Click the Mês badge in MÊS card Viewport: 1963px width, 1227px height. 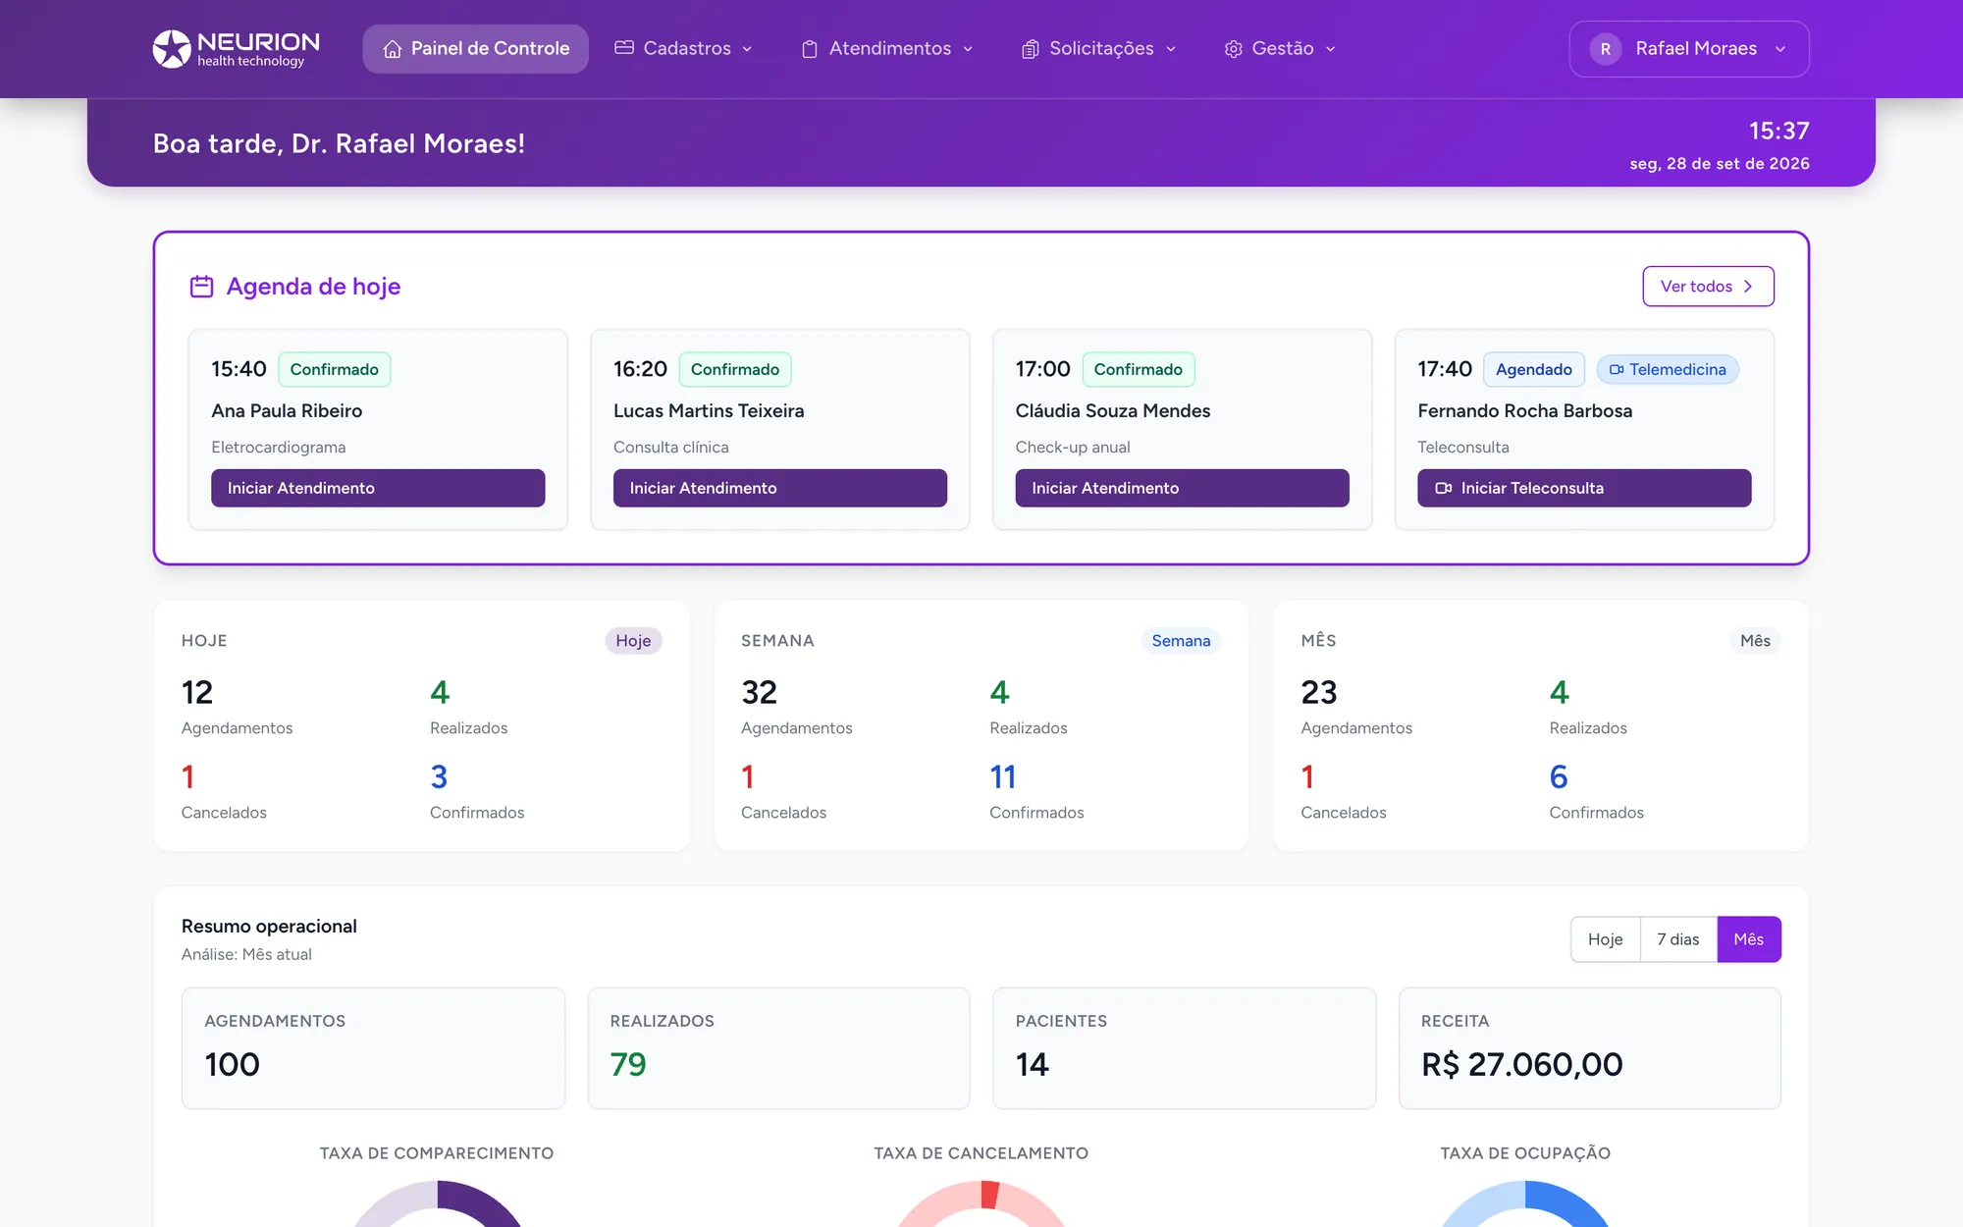pyautogui.click(x=1755, y=641)
